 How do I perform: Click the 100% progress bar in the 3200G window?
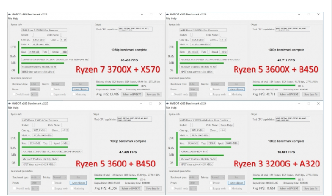click(274, 179)
